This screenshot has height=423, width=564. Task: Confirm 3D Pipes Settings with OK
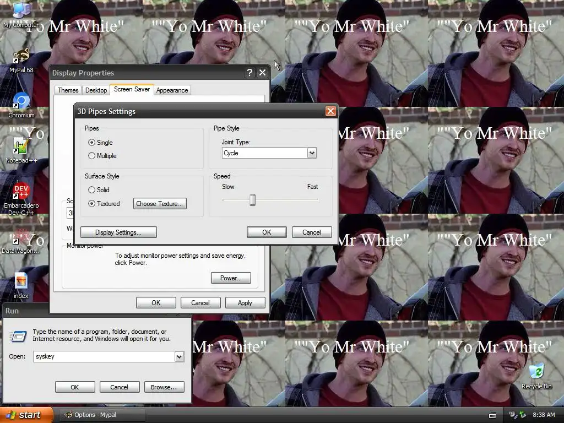click(x=267, y=232)
